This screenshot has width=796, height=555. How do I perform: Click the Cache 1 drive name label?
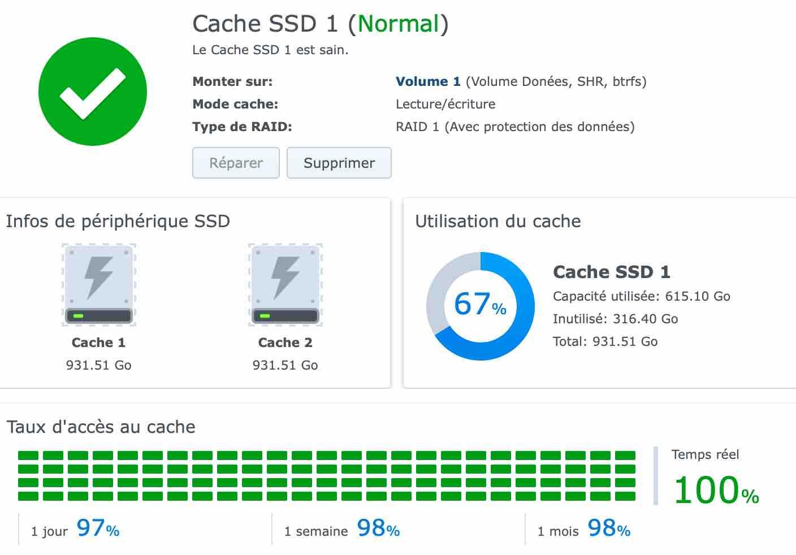(99, 342)
